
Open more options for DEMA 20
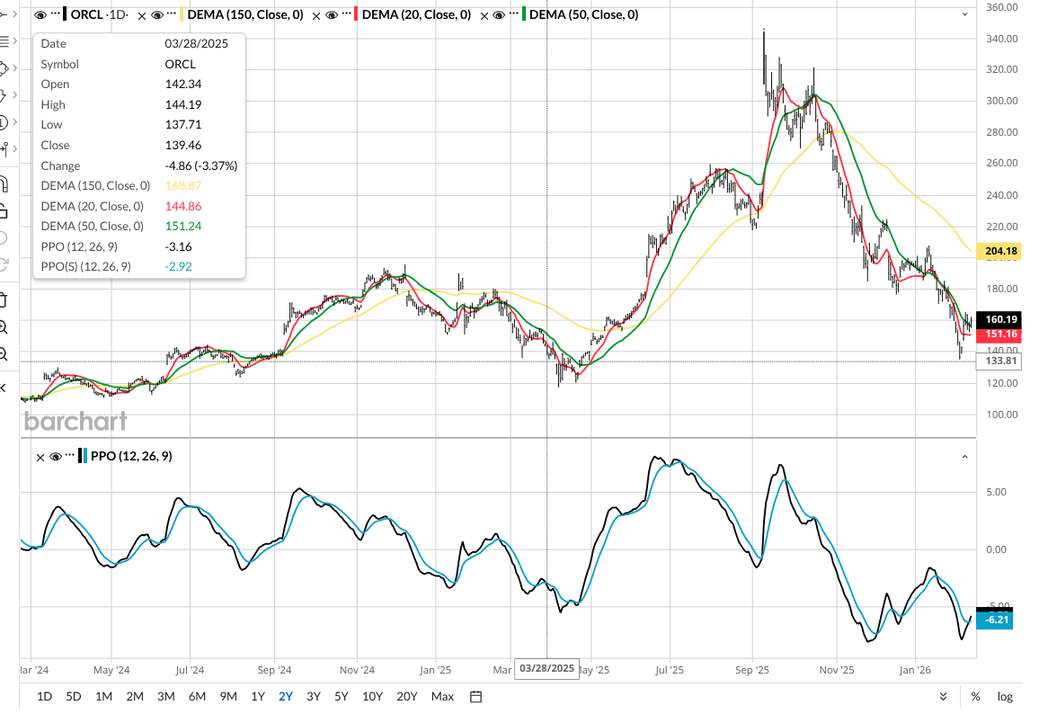tap(347, 13)
